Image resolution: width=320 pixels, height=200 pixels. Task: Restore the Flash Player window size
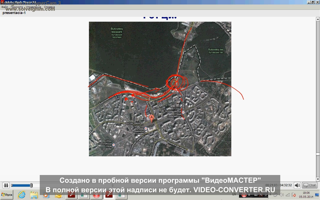(x=312, y=2)
